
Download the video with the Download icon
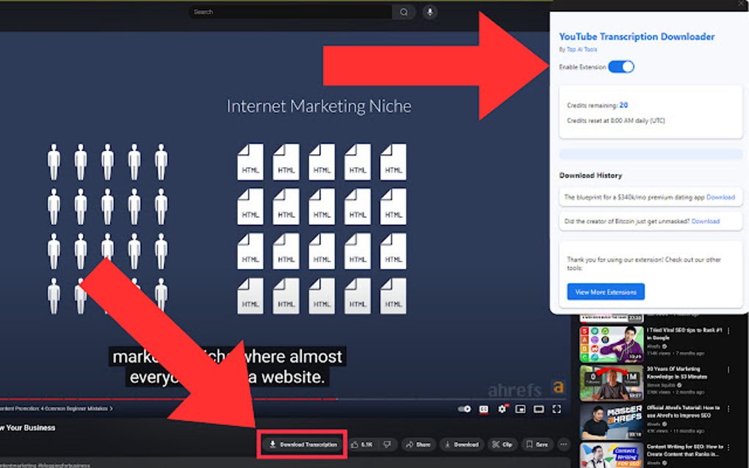click(x=463, y=444)
